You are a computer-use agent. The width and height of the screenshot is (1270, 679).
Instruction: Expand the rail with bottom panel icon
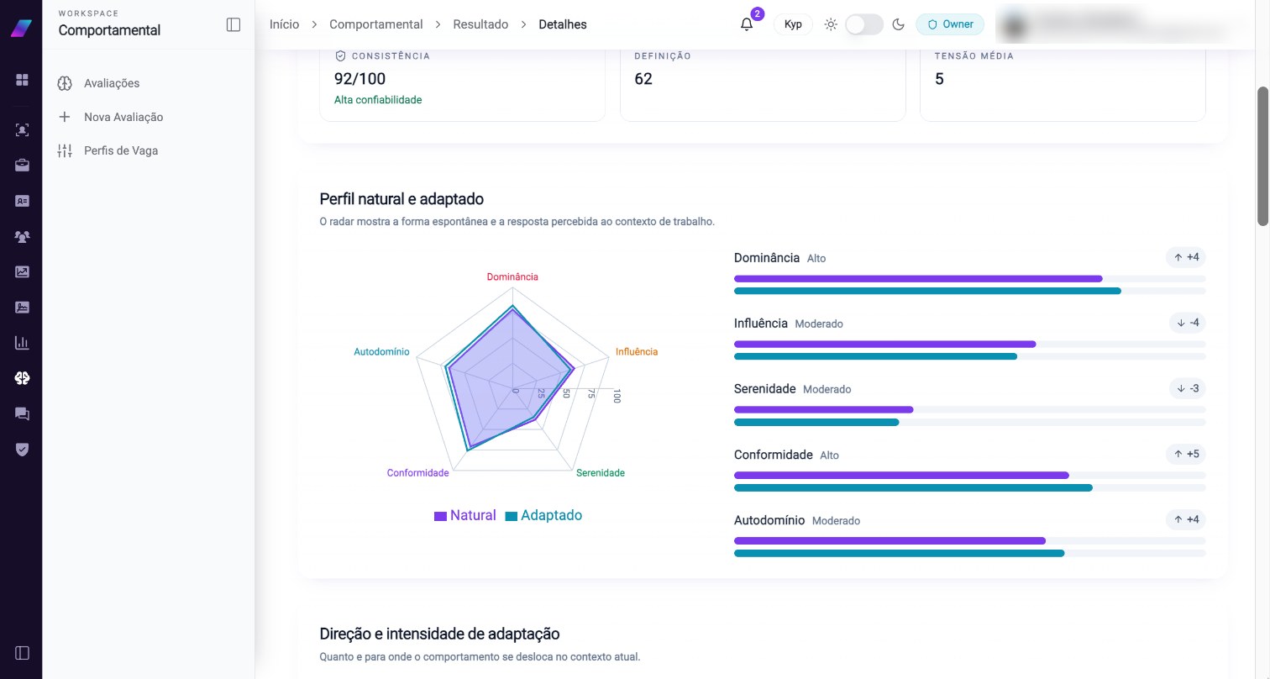point(22,653)
